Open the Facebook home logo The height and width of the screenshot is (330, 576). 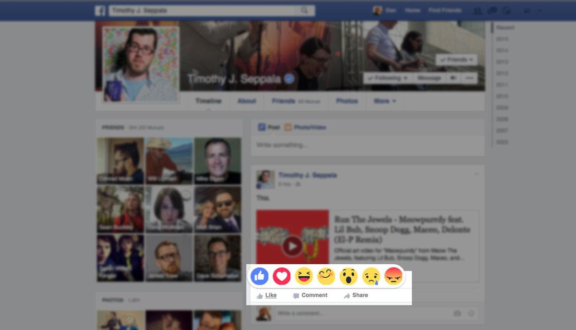[x=99, y=10]
